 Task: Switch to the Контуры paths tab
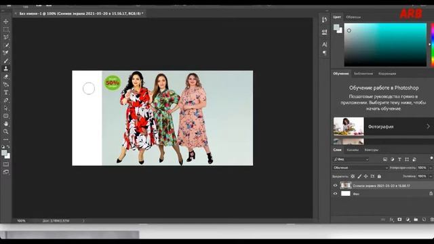tap(371, 150)
